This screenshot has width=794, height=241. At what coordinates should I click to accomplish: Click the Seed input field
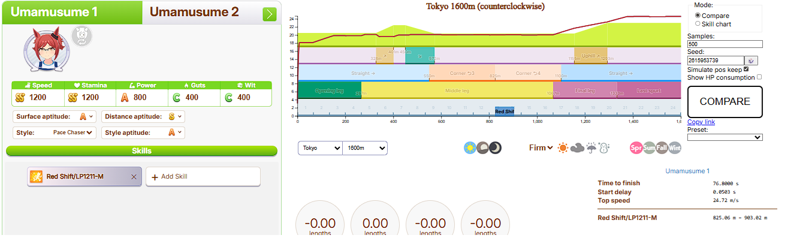[x=715, y=60]
